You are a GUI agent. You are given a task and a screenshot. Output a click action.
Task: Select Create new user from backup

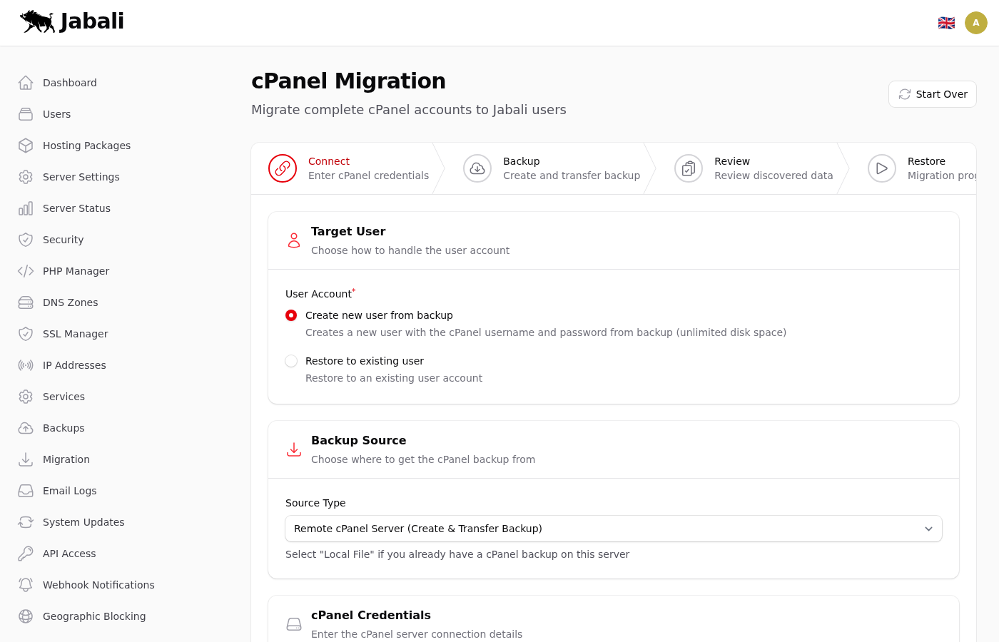(x=291, y=315)
